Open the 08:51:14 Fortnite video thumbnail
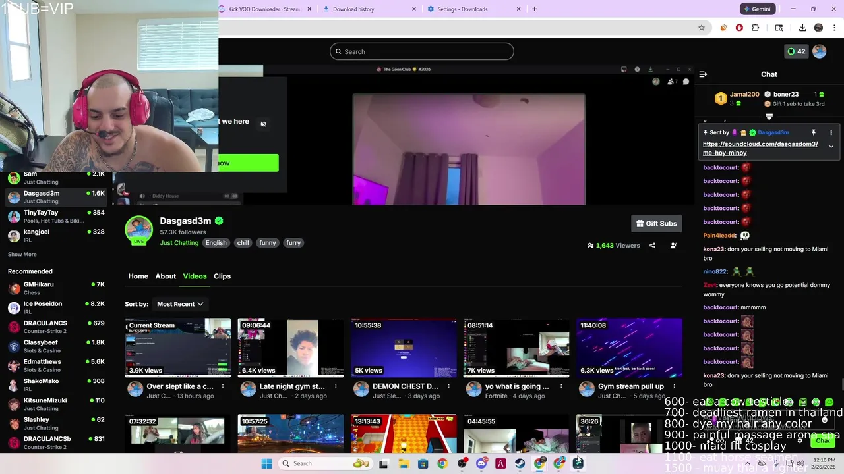The image size is (844, 474). click(x=516, y=348)
